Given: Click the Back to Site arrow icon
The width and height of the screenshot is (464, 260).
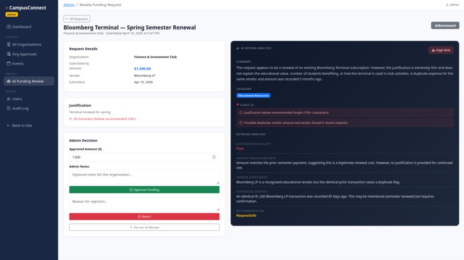Looking at the screenshot, I should tap(9, 125).
